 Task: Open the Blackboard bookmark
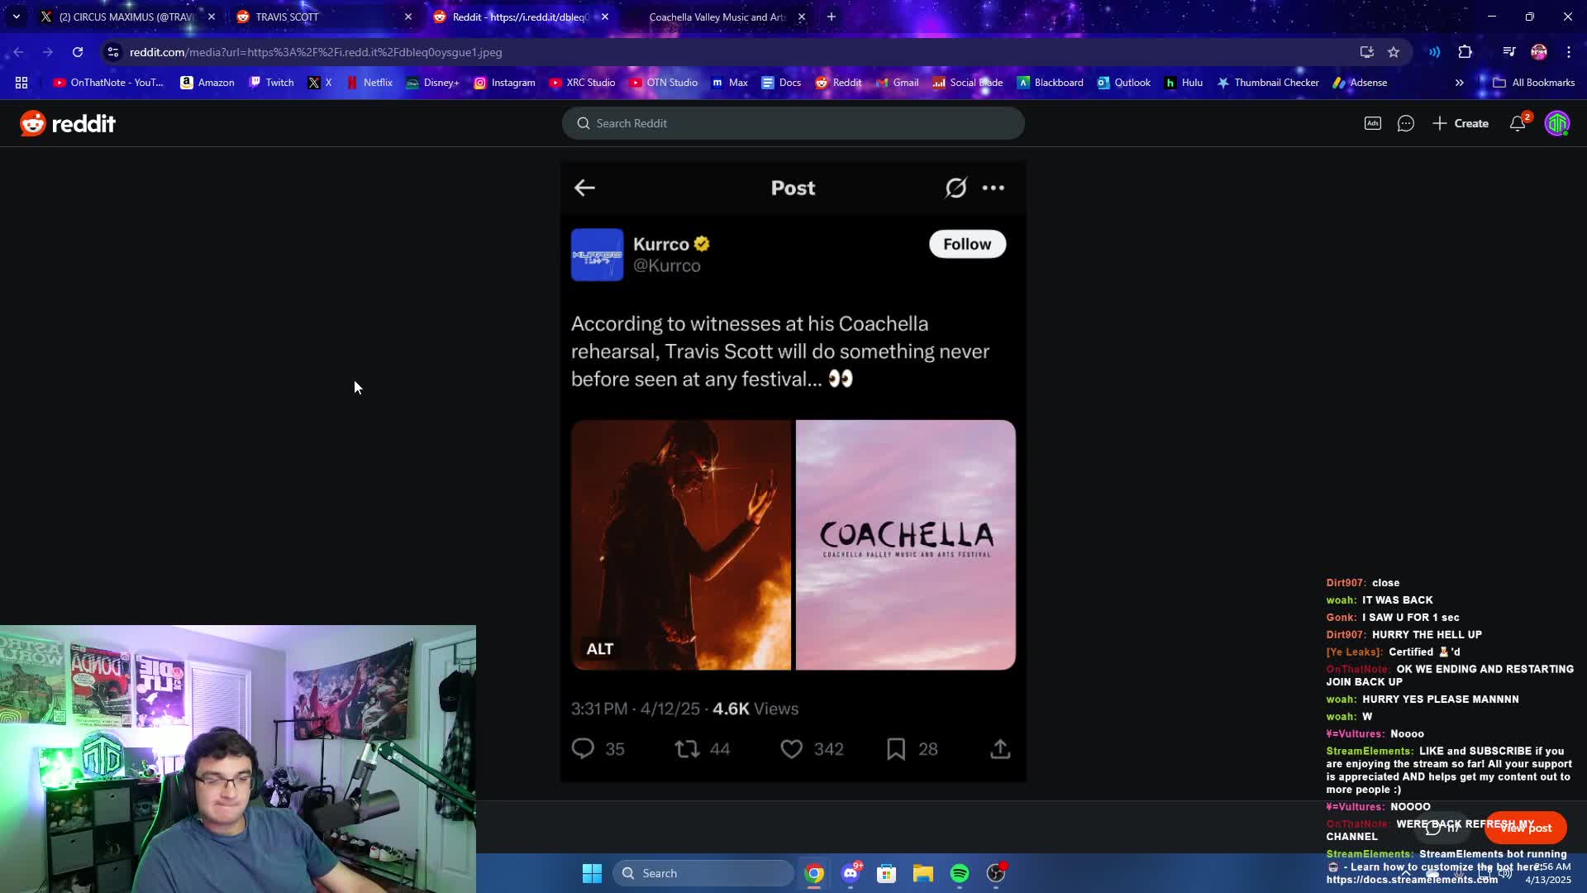click(x=1051, y=83)
